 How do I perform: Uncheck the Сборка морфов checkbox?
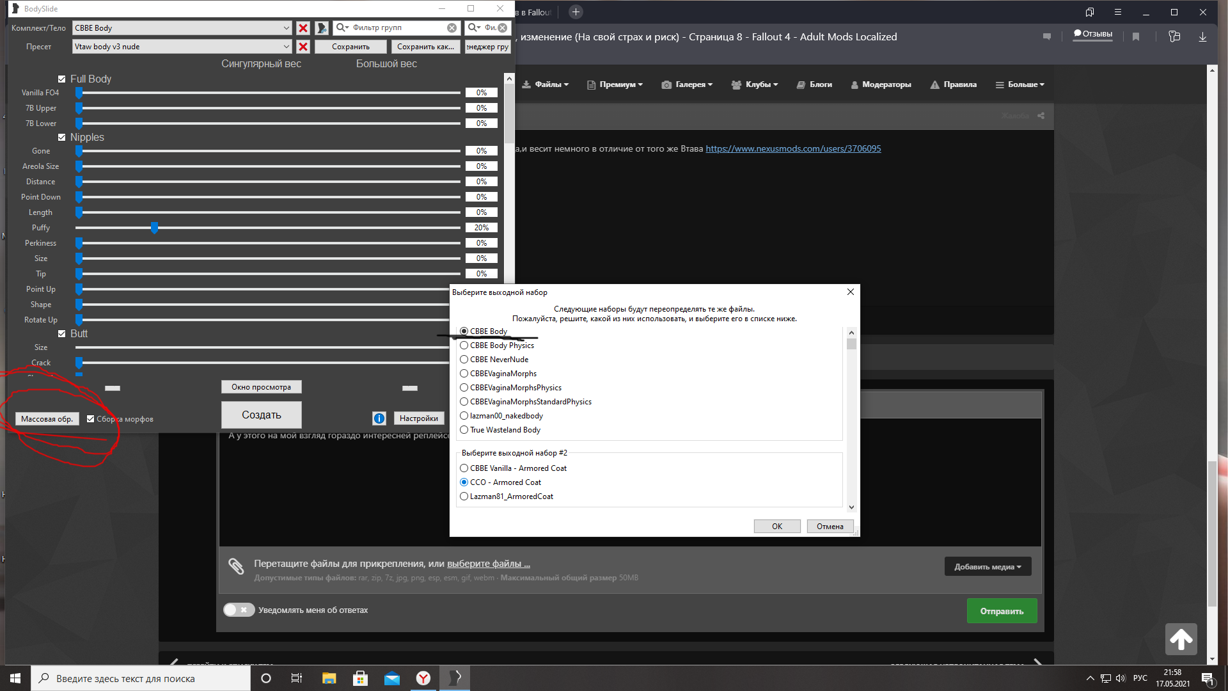[91, 419]
